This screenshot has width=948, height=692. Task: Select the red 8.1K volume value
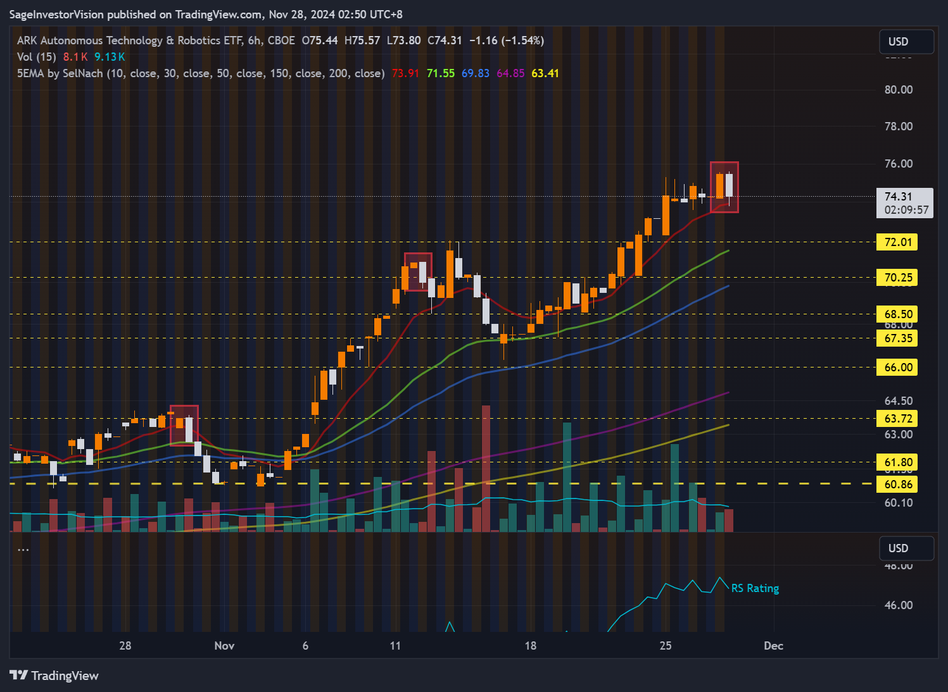pos(75,57)
